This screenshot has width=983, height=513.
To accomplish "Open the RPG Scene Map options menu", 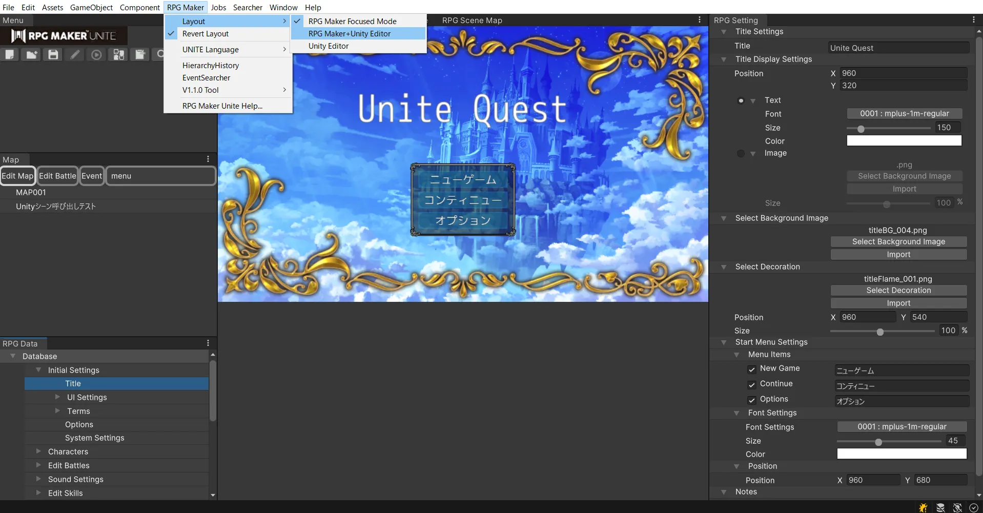I will 700,20.
